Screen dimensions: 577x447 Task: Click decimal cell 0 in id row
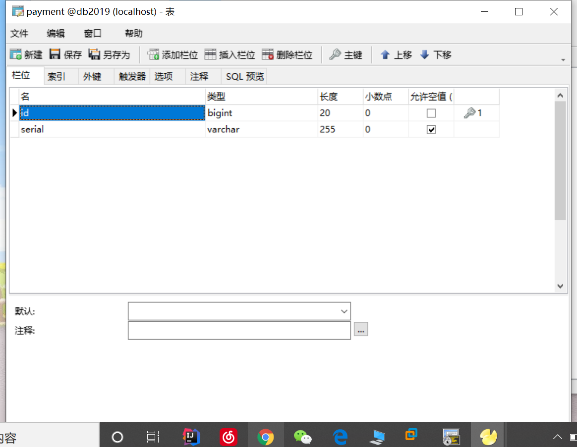pyautogui.click(x=386, y=113)
